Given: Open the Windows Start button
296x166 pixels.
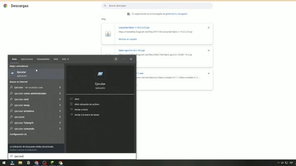Looking at the screenshot, I should 4,163.
